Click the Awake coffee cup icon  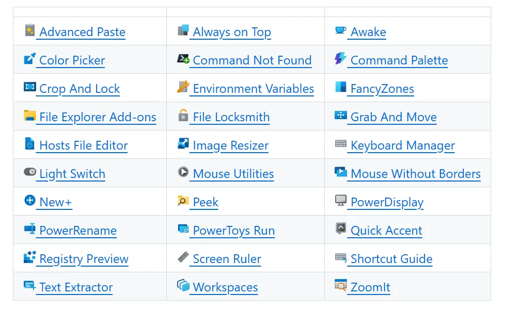pos(340,30)
